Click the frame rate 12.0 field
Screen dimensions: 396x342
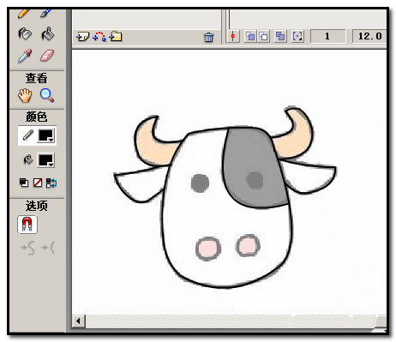click(369, 36)
